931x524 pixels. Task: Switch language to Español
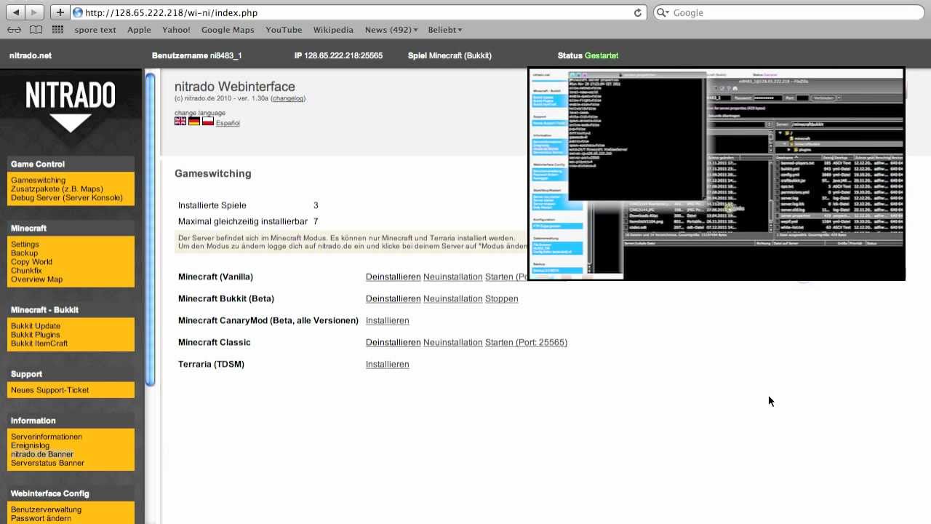(x=228, y=123)
